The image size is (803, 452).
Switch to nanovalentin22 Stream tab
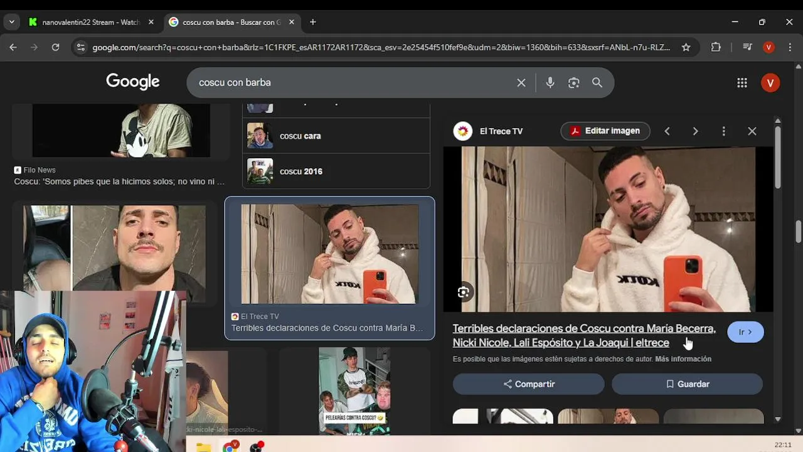(91, 22)
